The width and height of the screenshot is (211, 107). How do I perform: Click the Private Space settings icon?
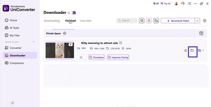point(65,33)
